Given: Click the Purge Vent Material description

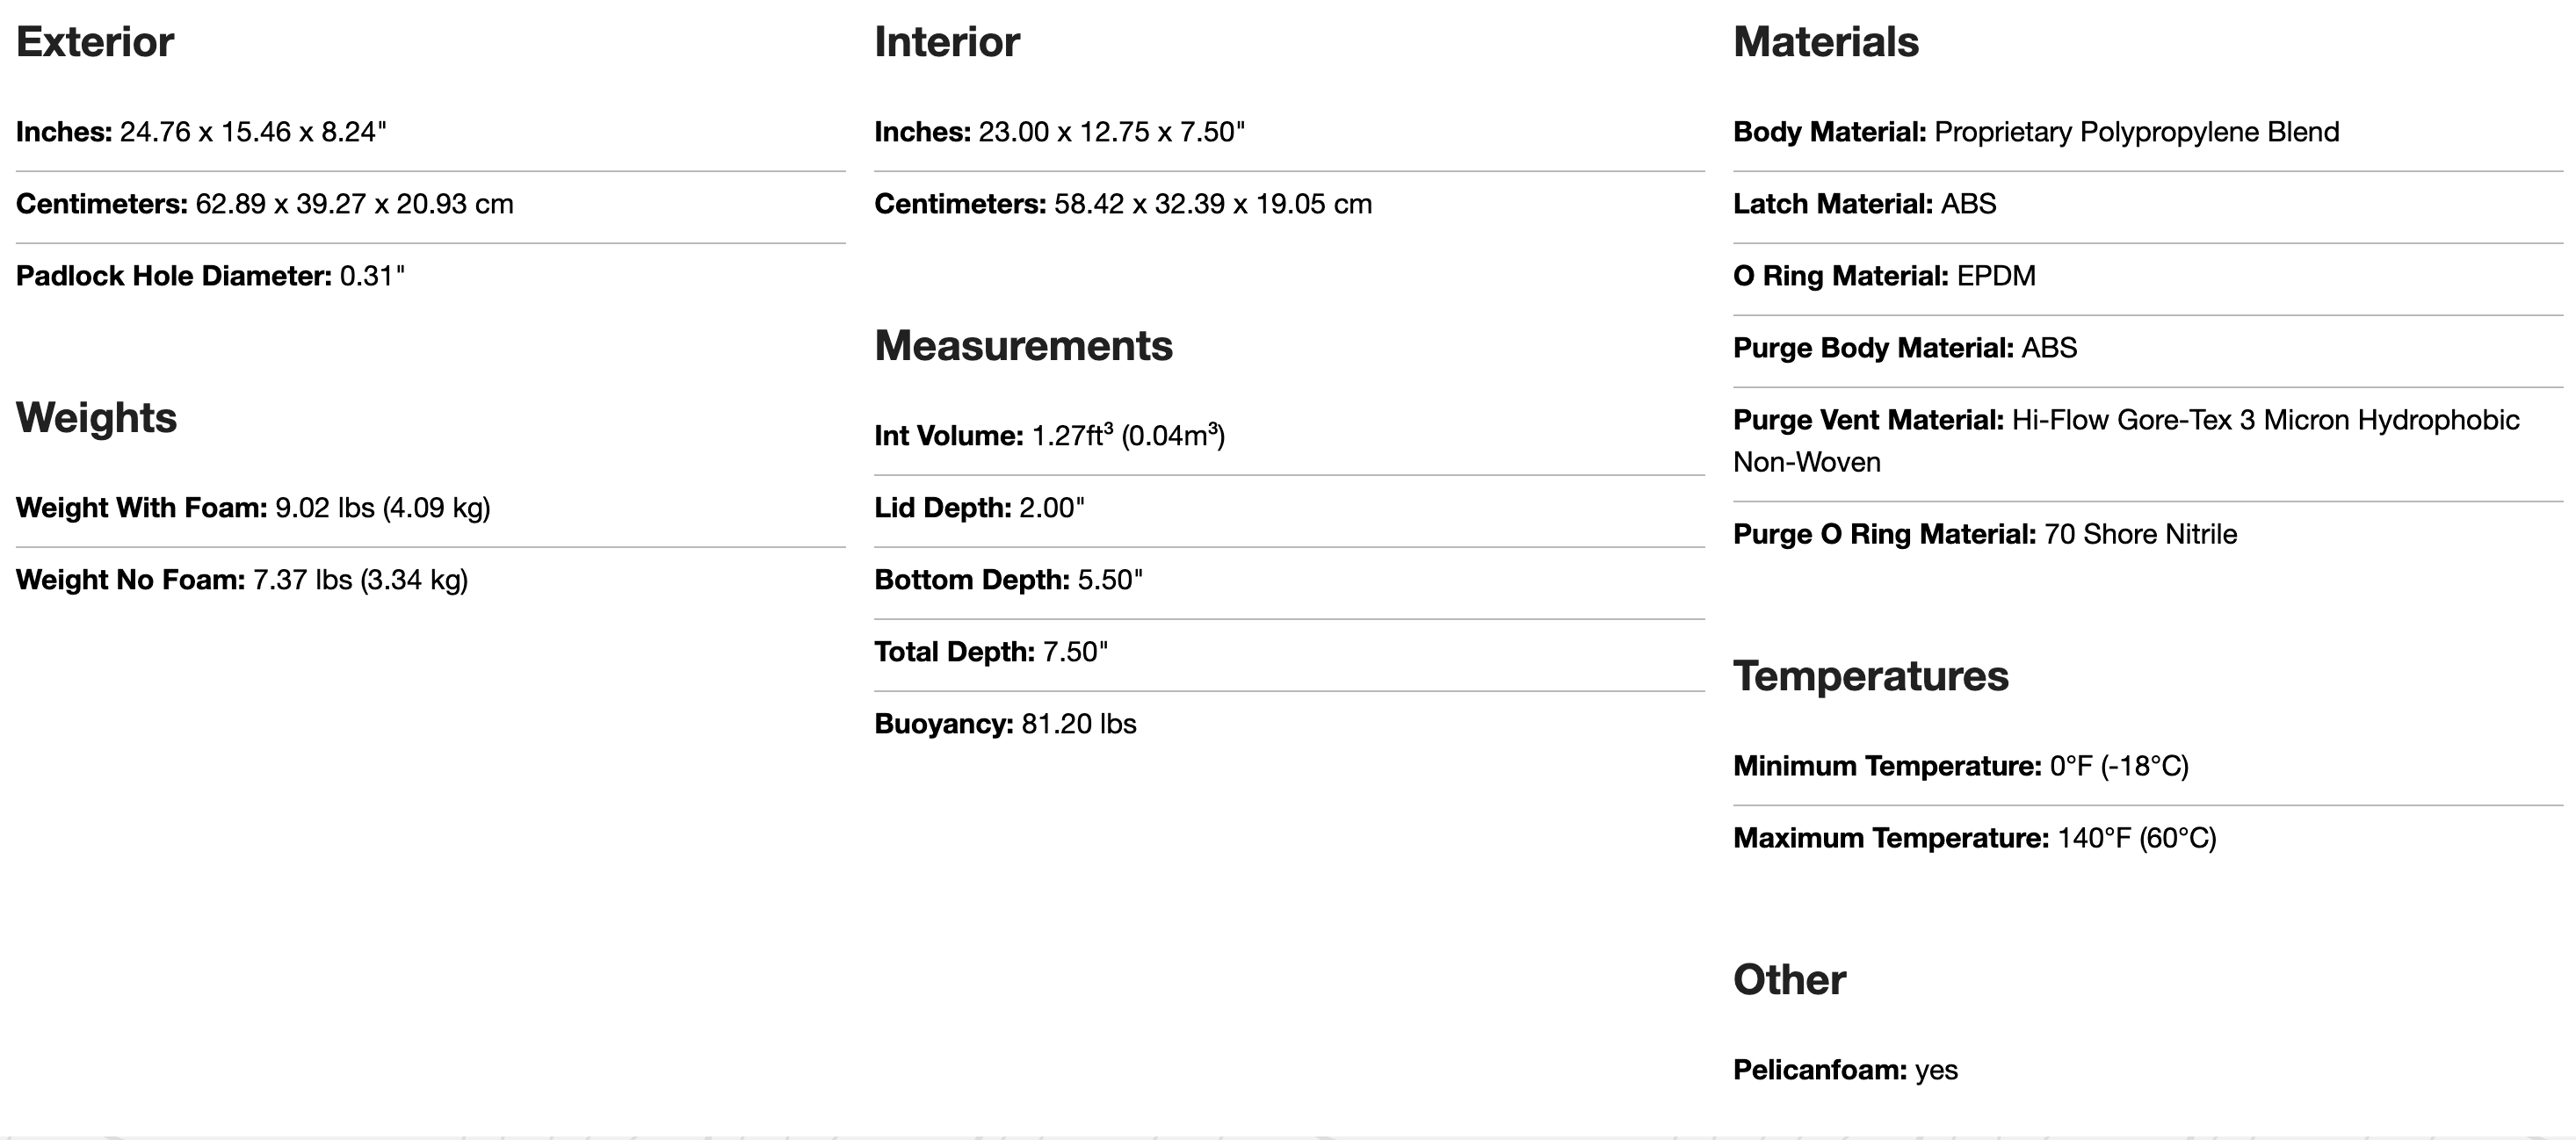Looking at the screenshot, I should point(2125,440).
